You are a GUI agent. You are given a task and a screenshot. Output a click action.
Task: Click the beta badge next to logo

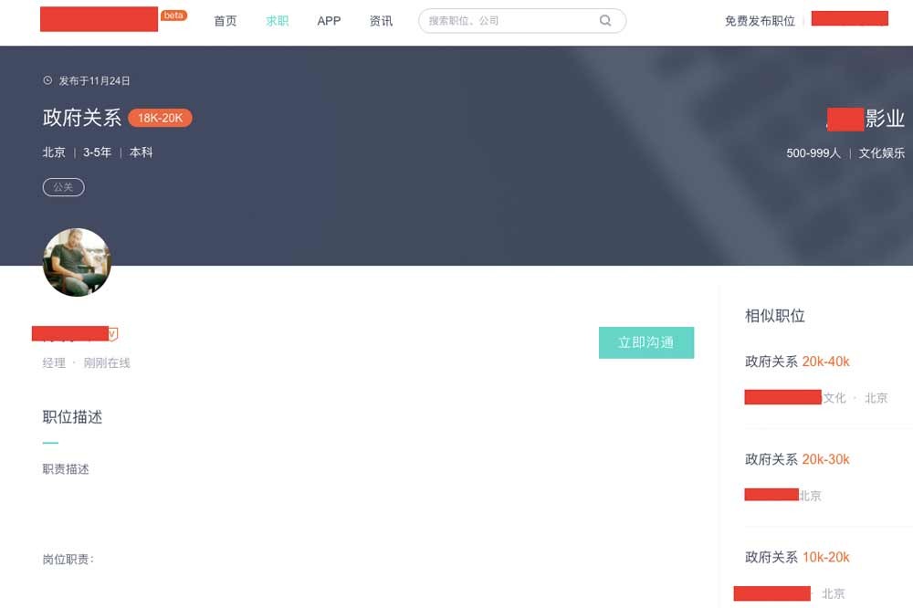click(173, 16)
